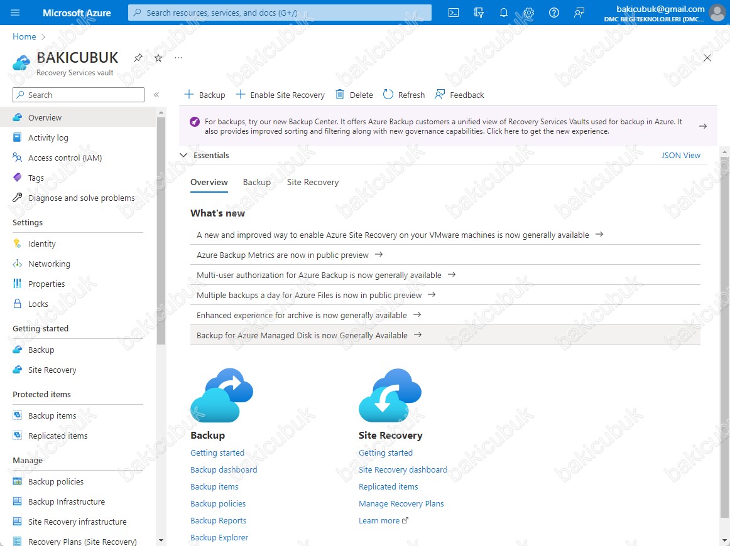Viewport: 730px width, 546px height.
Task: Click the Backup toolbar button
Action: pos(205,95)
